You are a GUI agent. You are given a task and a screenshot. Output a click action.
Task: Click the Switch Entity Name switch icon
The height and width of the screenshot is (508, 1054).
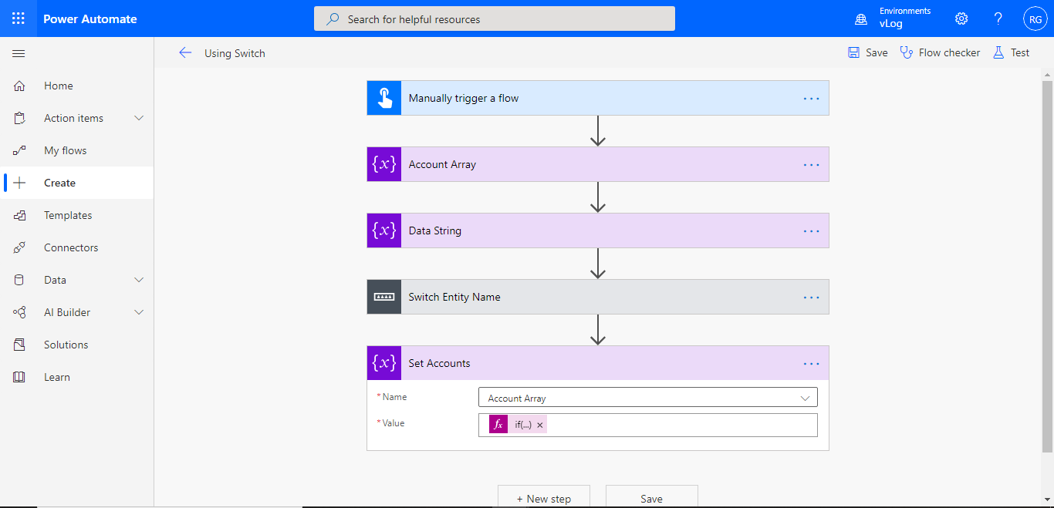[x=384, y=297]
